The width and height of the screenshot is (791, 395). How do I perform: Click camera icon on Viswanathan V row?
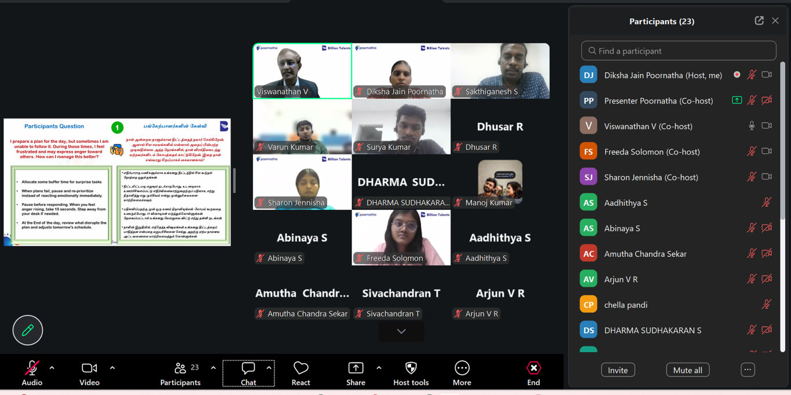tap(767, 126)
